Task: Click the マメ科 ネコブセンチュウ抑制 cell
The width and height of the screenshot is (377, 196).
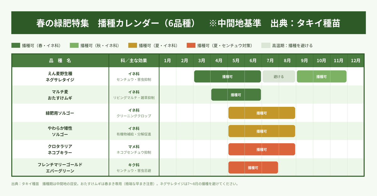Action: (x=134, y=150)
